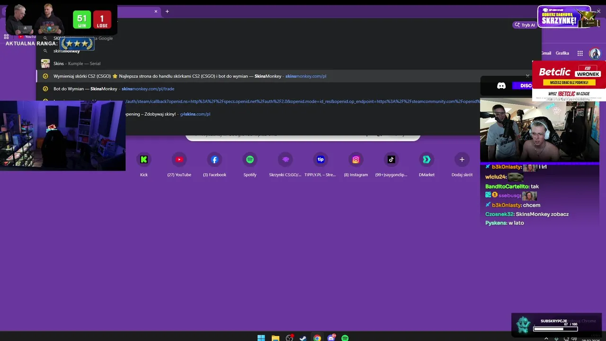Open the Skrzynki CS:GO shortcut icon
The width and height of the screenshot is (606, 341).
(x=285, y=160)
